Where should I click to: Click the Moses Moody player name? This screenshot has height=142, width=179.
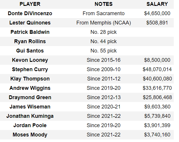(x=30, y=135)
